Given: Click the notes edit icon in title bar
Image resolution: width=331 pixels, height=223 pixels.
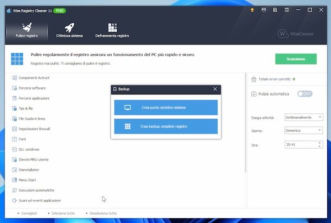Looking at the screenshot, I should pyautogui.click(x=275, y=10).
